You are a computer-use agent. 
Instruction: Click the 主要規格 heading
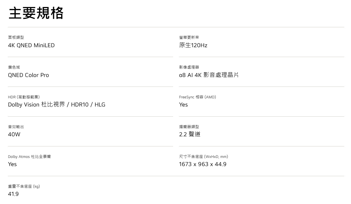[x=36, y=13]
